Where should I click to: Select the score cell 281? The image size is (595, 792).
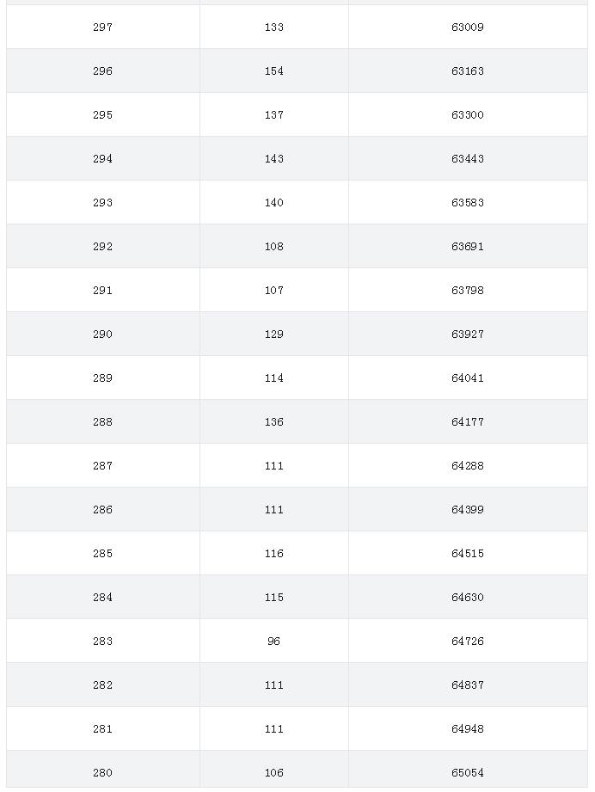point(102,729)
